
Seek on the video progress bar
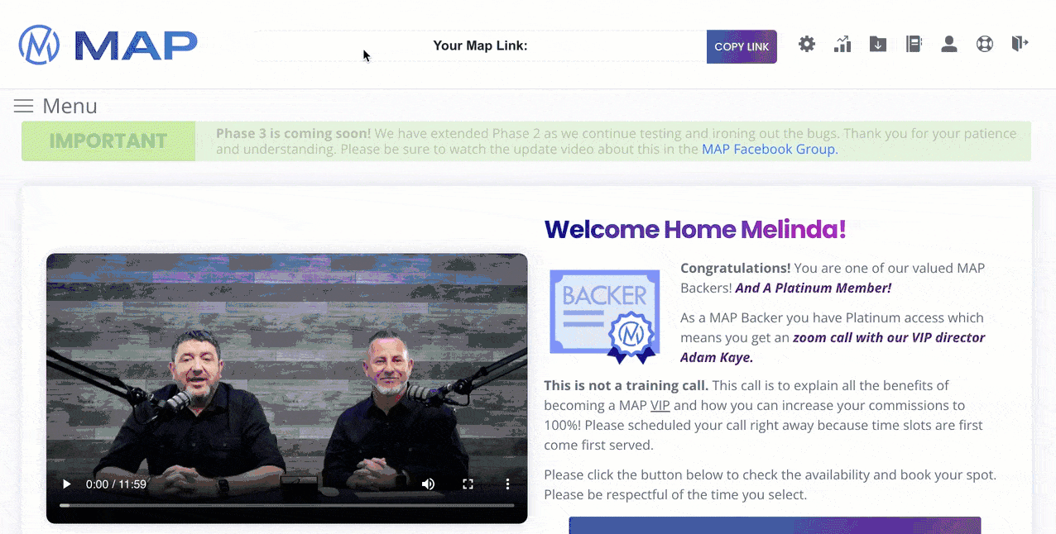click(x=286, y=505)
